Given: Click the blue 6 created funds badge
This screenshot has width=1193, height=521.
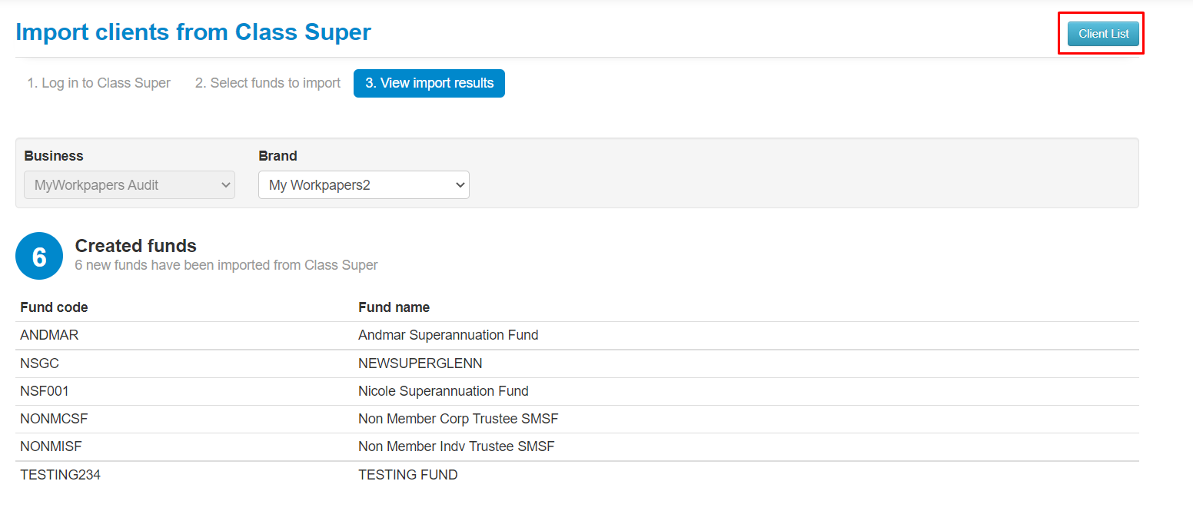Looking at the screenshot, I should coord(39,256).
